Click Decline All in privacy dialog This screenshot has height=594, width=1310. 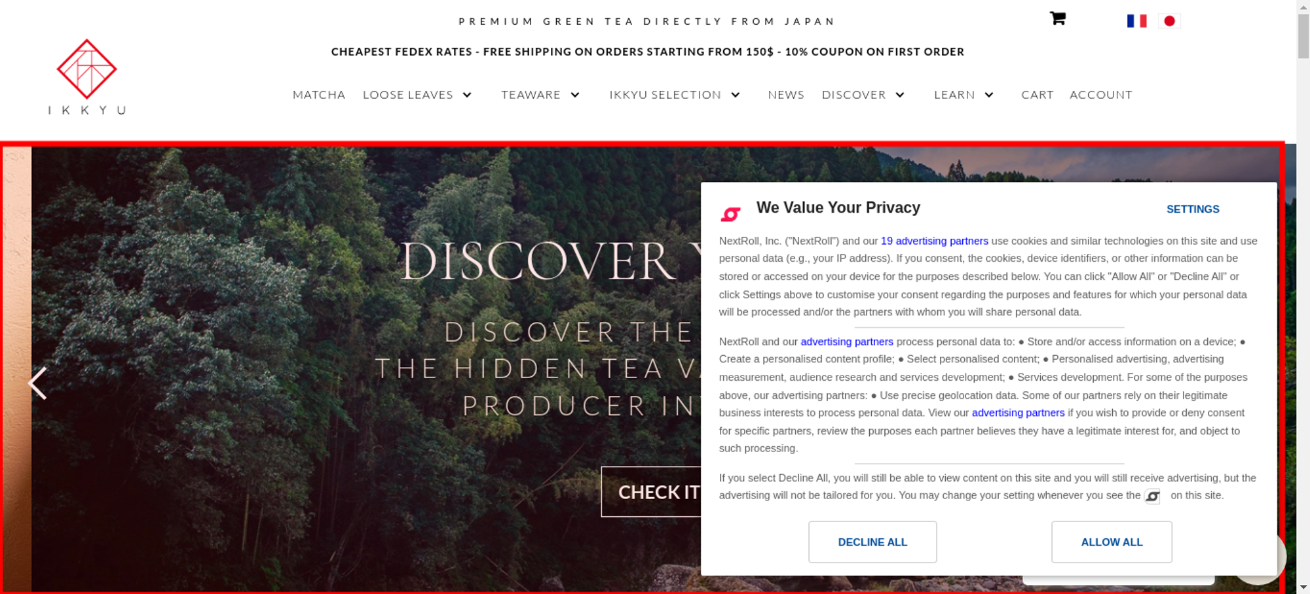872,542
